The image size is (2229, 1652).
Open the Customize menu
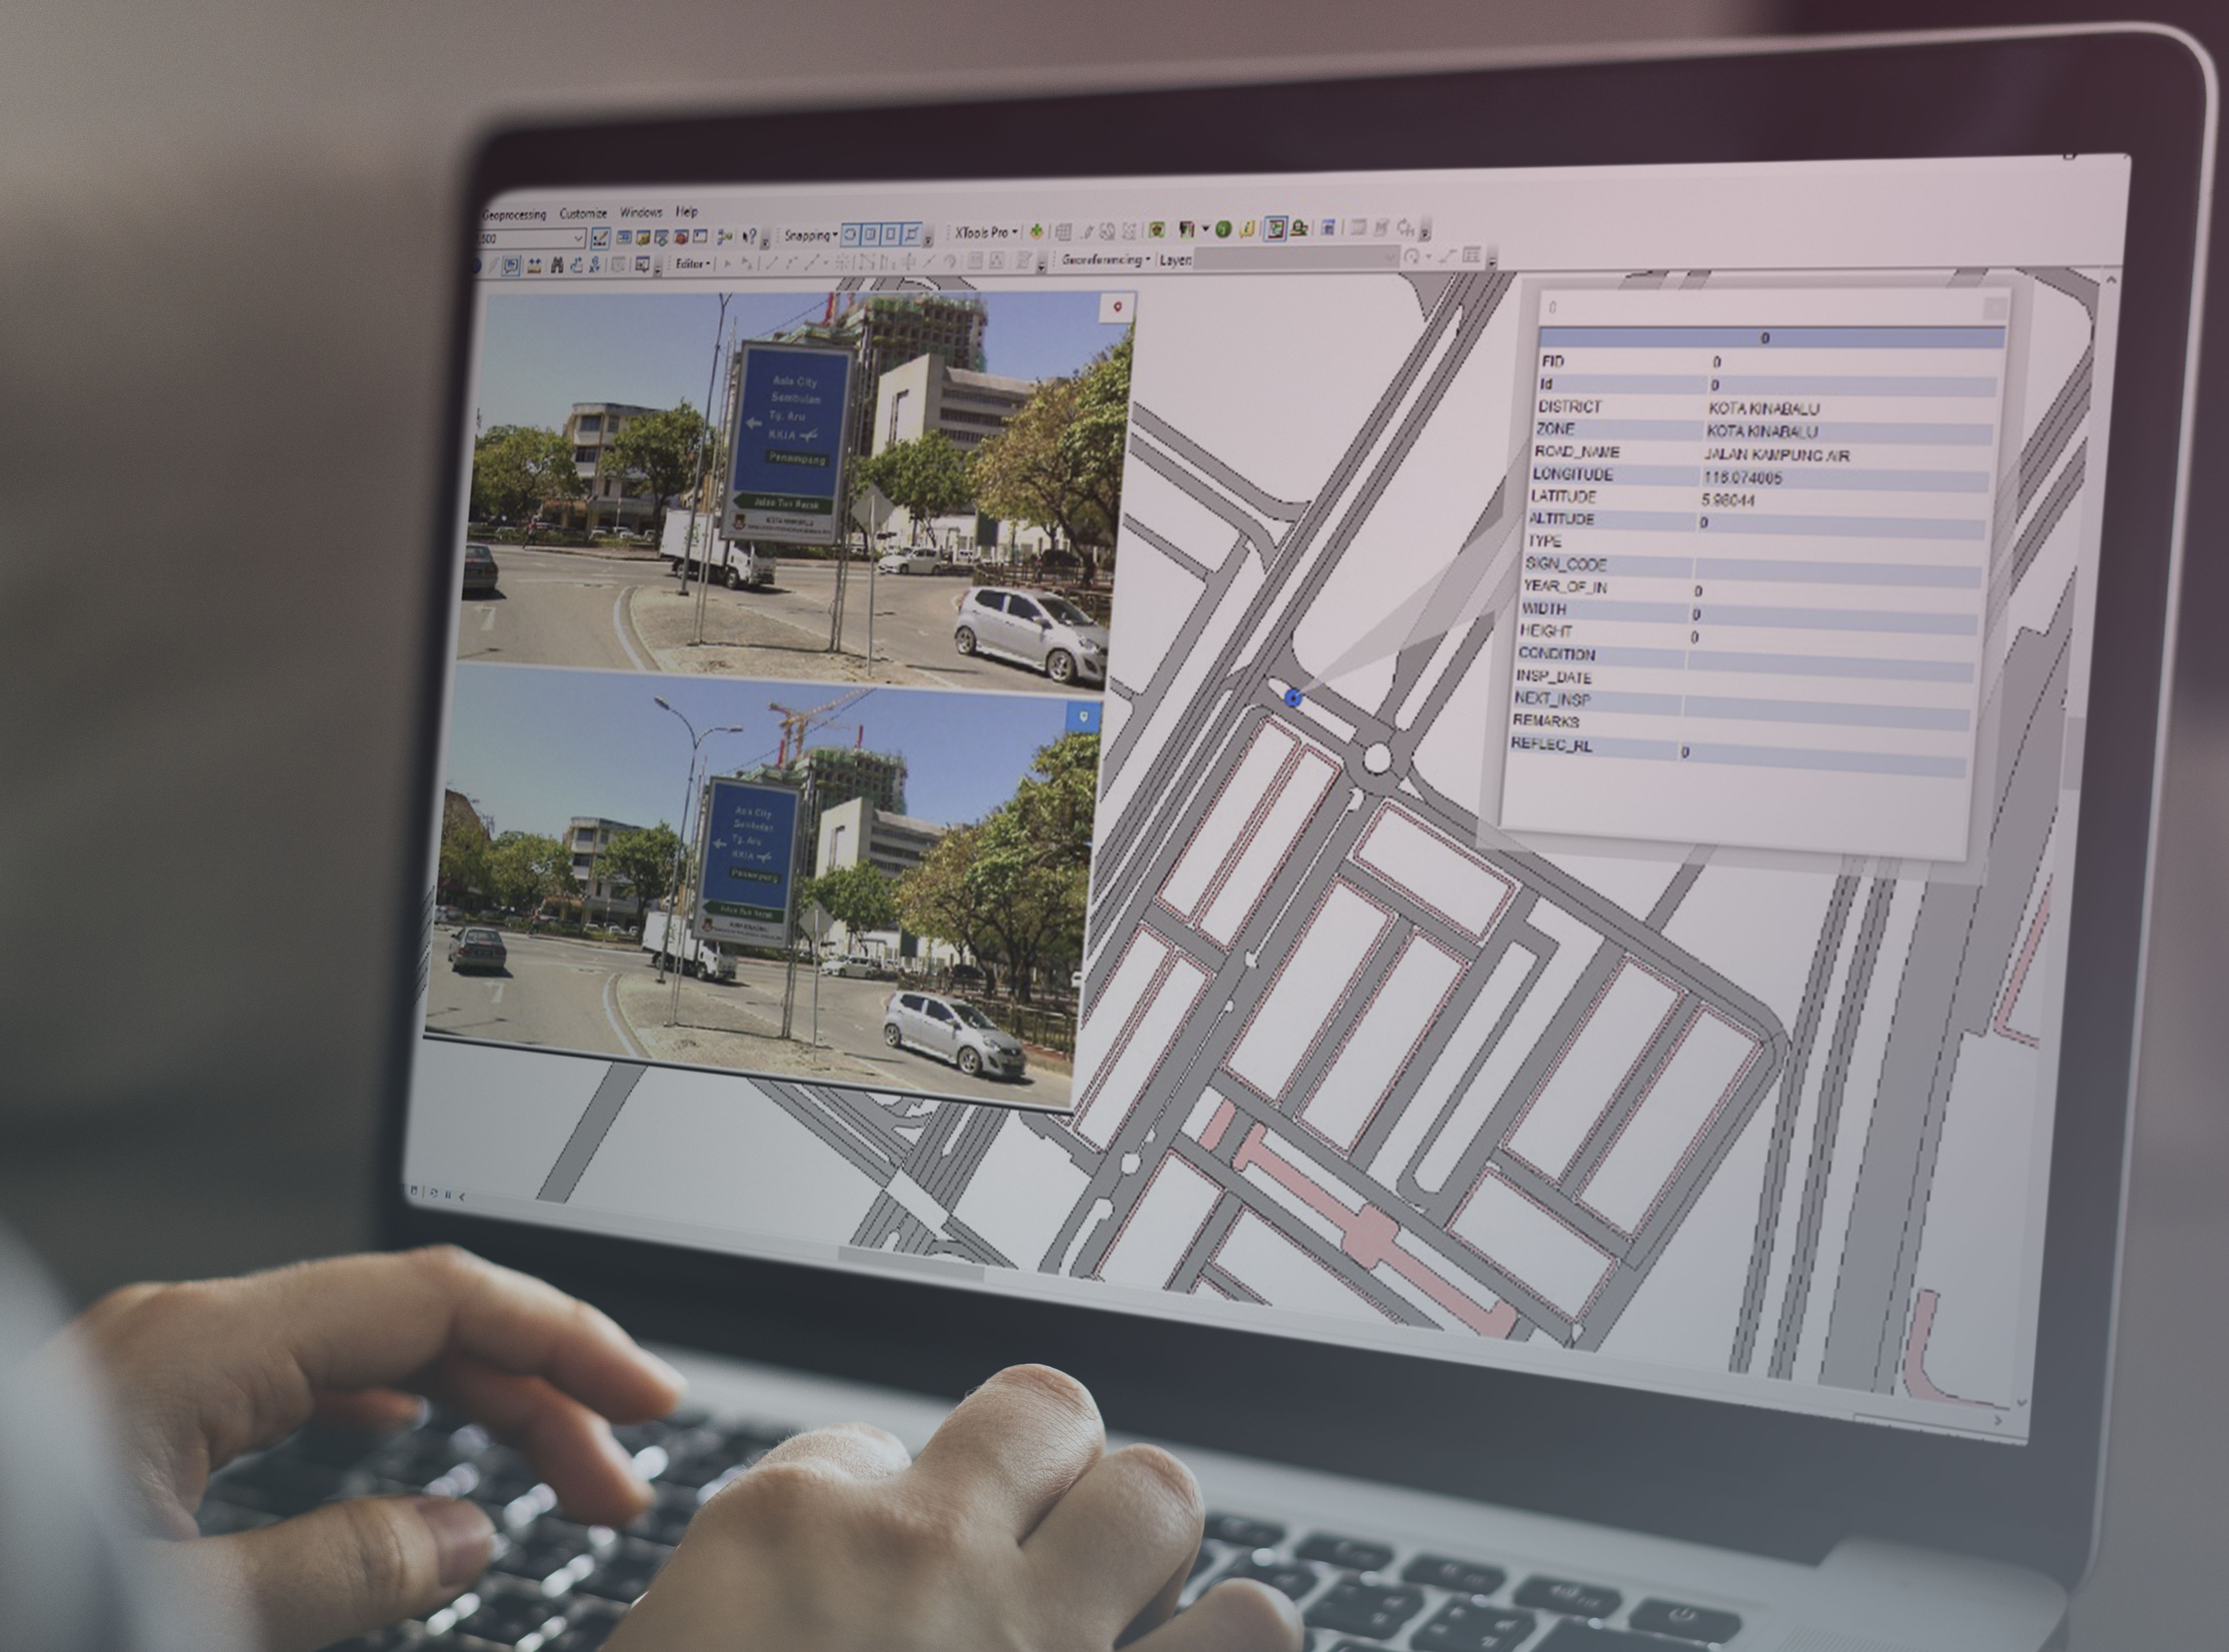pos(584,213)
